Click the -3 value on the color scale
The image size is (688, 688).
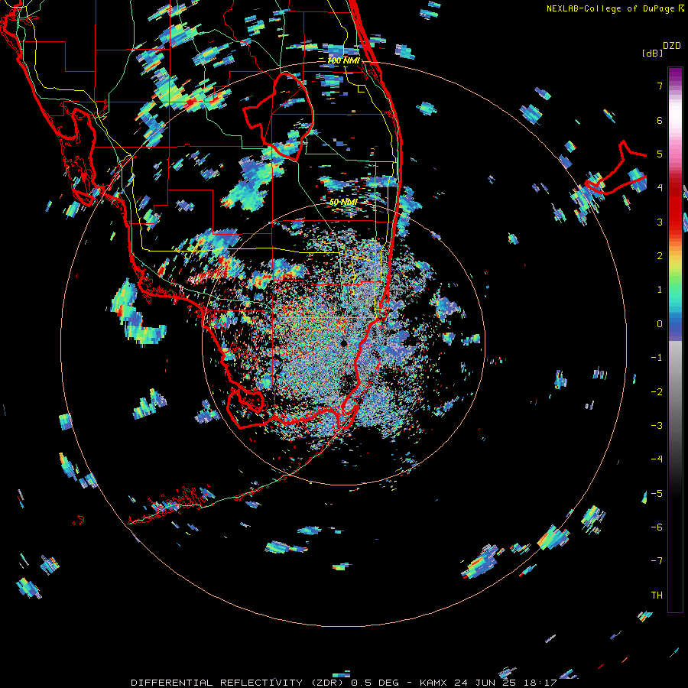coord(657,426)
